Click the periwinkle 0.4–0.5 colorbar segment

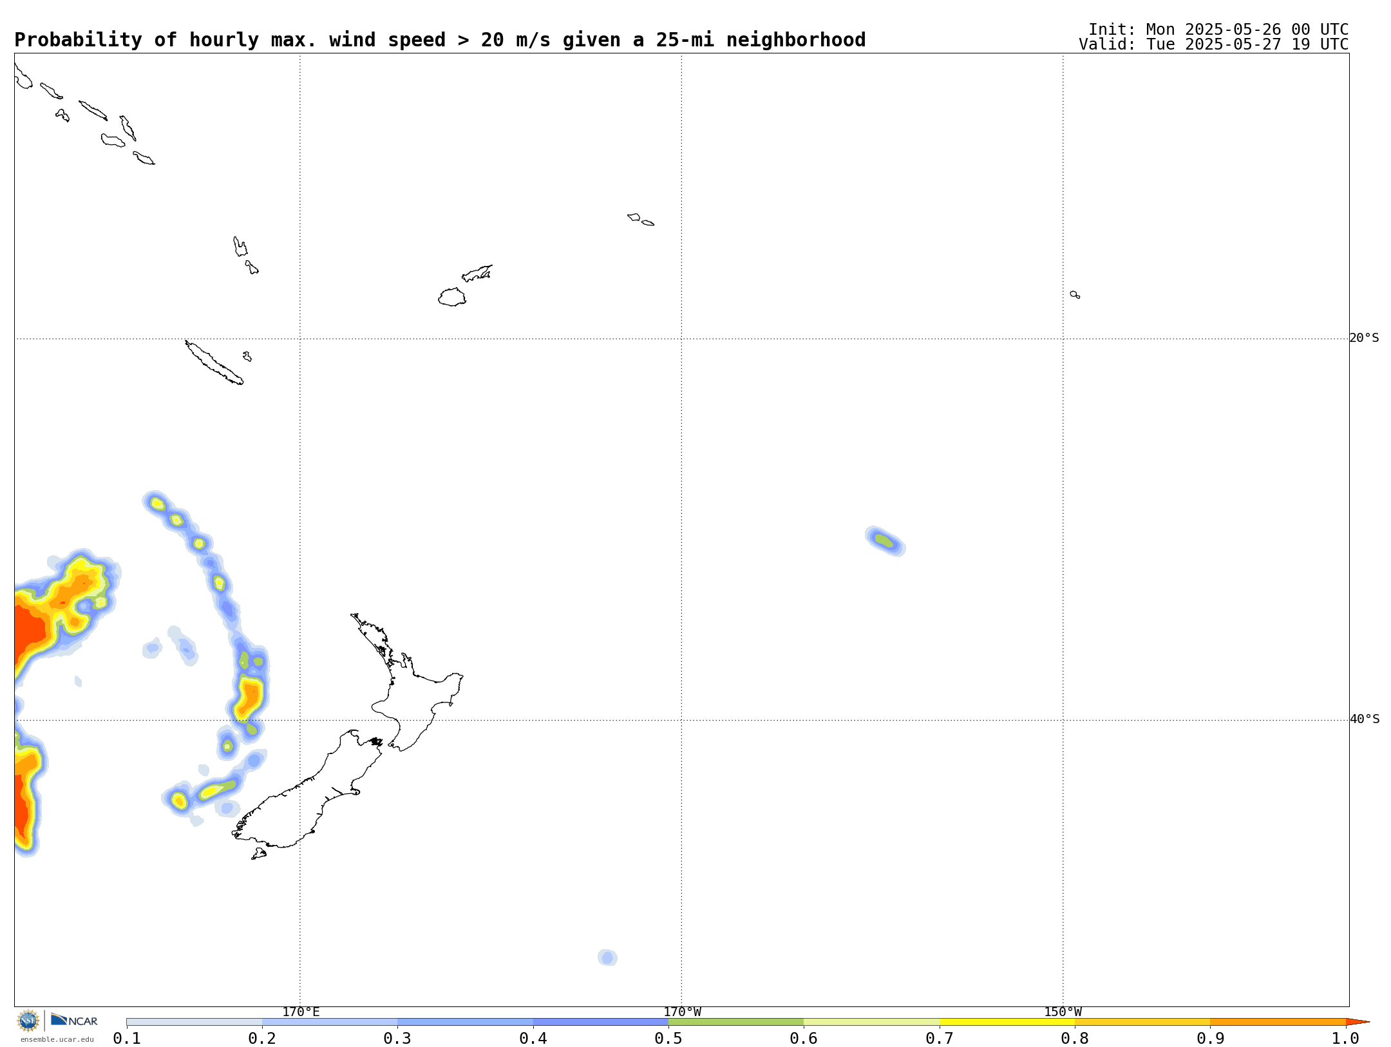601,1022
